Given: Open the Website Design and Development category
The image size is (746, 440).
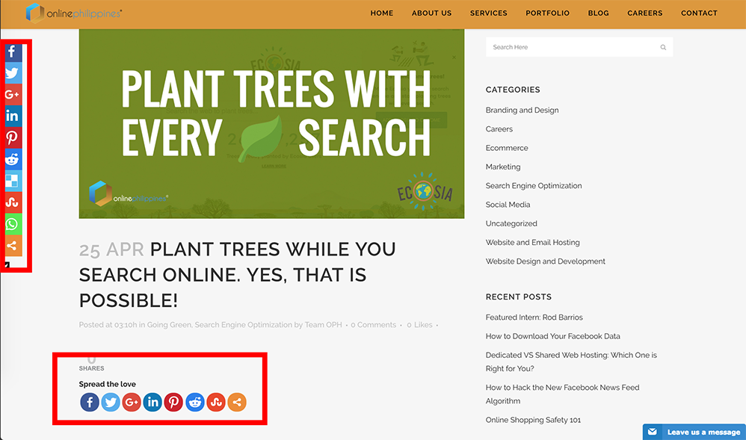Looking at the screenshot, I should [545, 261].
